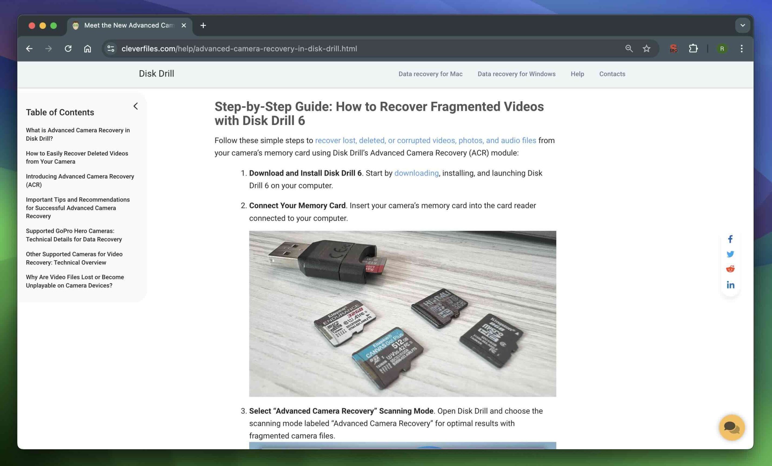
Task: Open Data recovery for Windows menu
Action: click(x=516, y=74)
